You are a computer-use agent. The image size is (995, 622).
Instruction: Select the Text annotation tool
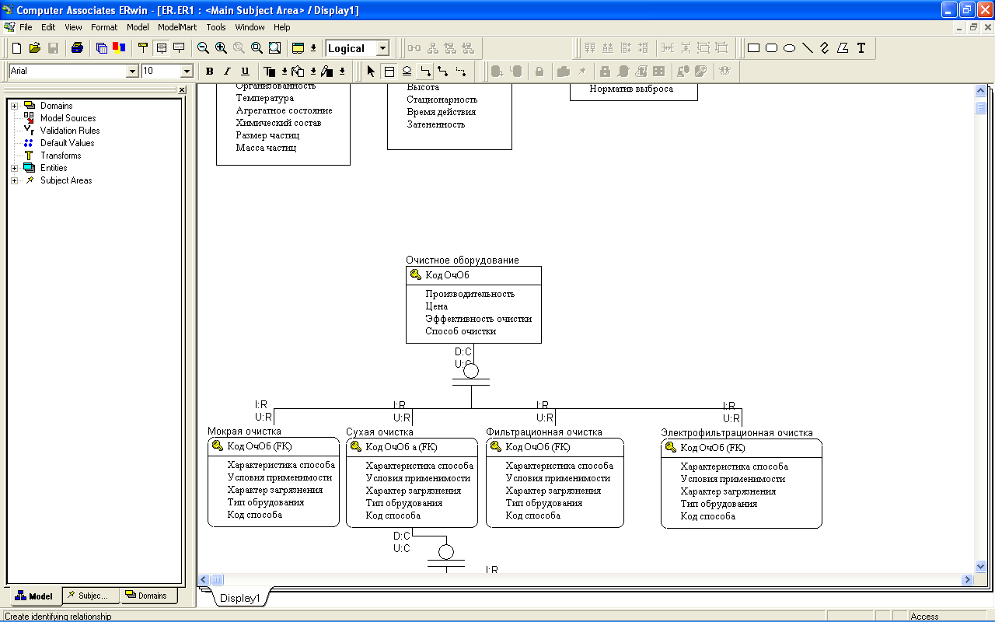(x=861, y=48)
